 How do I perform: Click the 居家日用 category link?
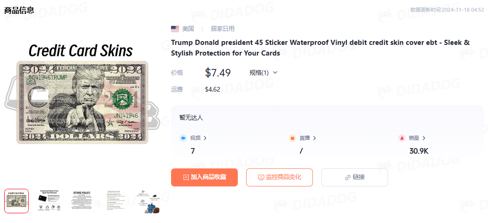point(223,29)
